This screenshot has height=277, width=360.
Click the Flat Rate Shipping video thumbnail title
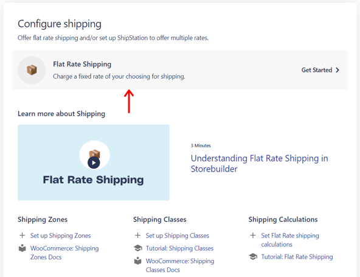coord(94,180)
